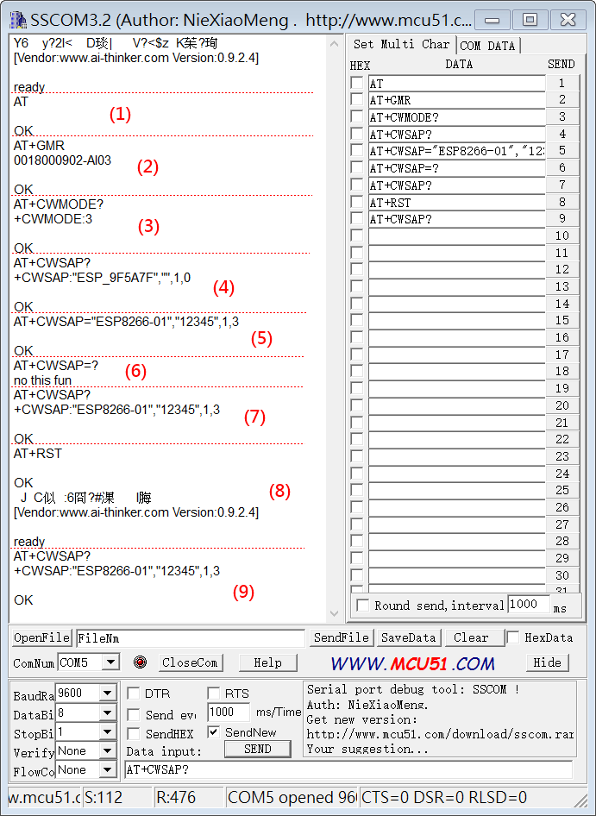Click send button number 12
Screen dimensions: 596x816
pyautogui.click(x=561, y=269)
